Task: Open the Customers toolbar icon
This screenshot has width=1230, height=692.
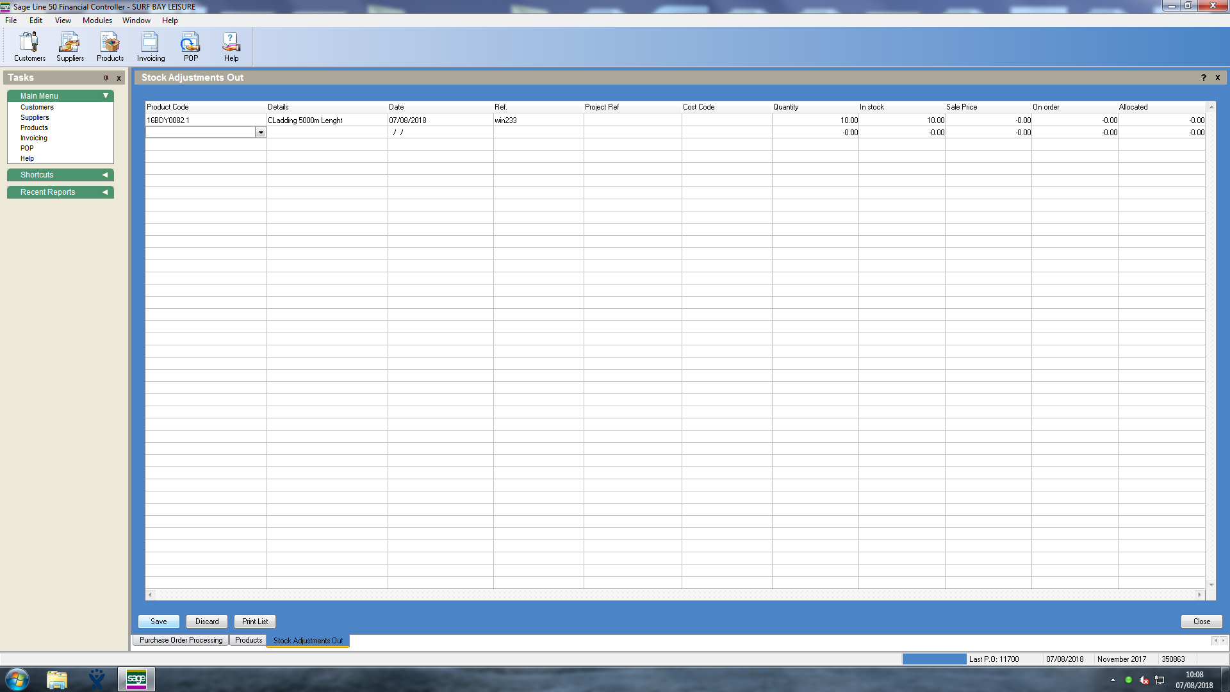Action: click(29, 47)
